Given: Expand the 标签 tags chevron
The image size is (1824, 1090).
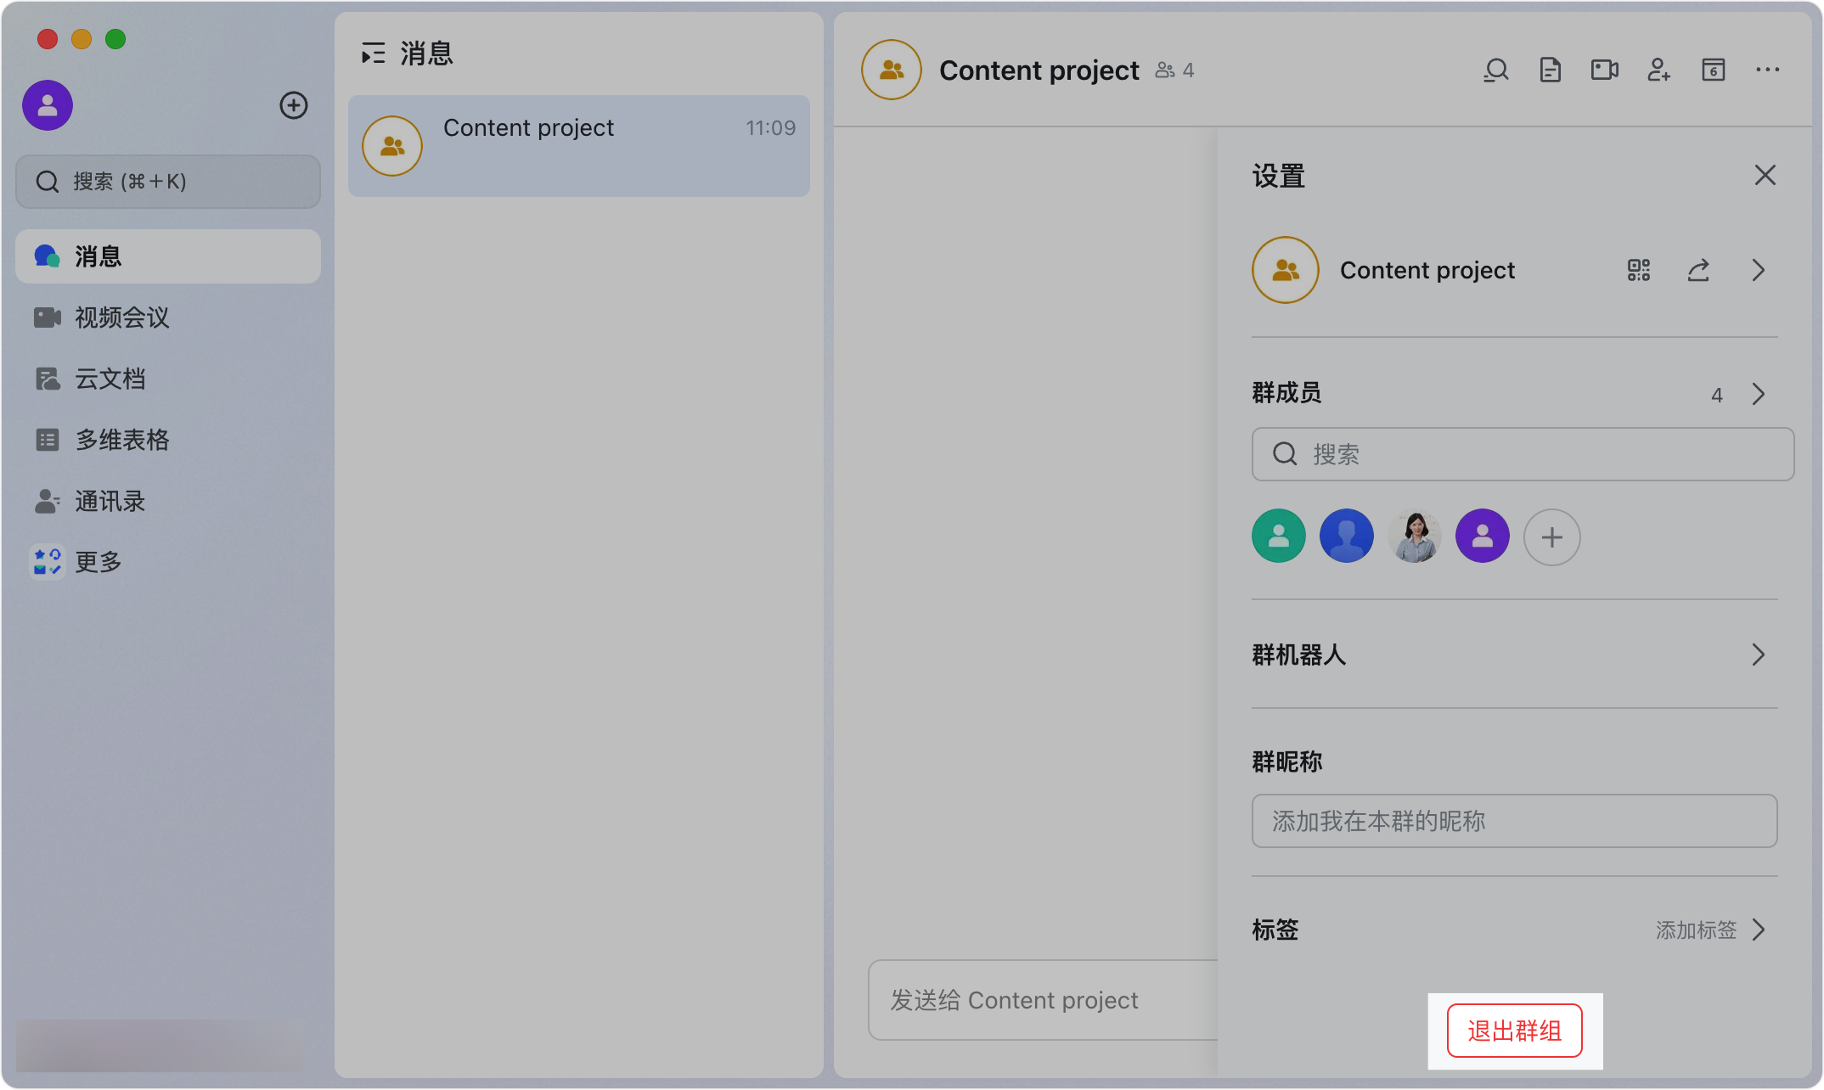Looking at the screenshot, I should tap(1759, 930).
